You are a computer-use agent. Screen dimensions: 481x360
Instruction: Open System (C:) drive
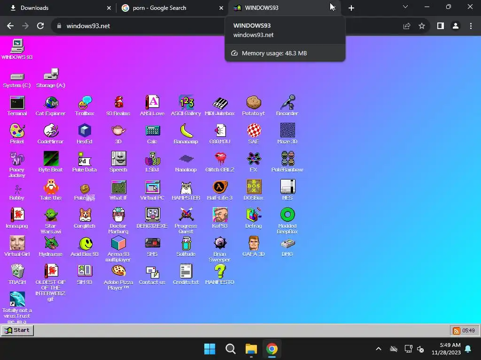click(x=17, y=80)
